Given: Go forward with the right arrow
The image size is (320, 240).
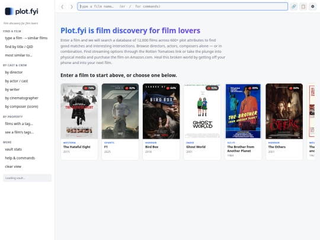Looking at the screenshot, I should [x=72, y=7].
